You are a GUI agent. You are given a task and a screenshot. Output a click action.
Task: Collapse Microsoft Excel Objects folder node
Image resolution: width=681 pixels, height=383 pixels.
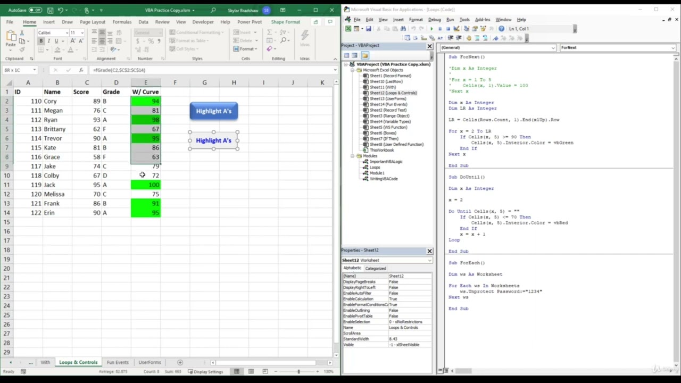tap(353, 70)
